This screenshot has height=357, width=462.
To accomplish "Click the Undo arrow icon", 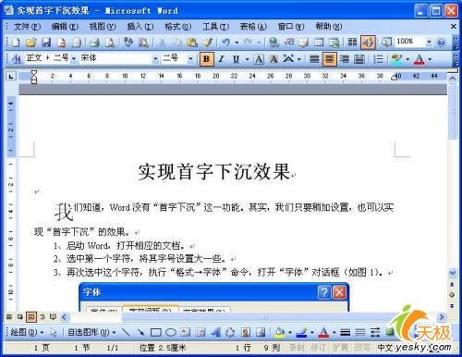I will tap(226, 42).
